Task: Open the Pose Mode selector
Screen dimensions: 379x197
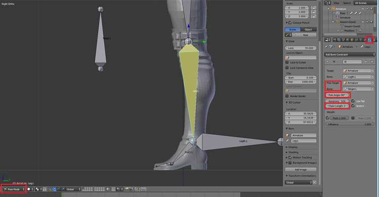Action: [x=14, y=189]
